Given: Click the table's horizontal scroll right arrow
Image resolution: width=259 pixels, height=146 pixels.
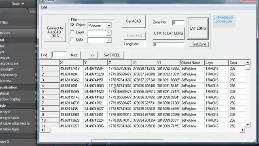Looking at the screenshot, I should (242, 130).
